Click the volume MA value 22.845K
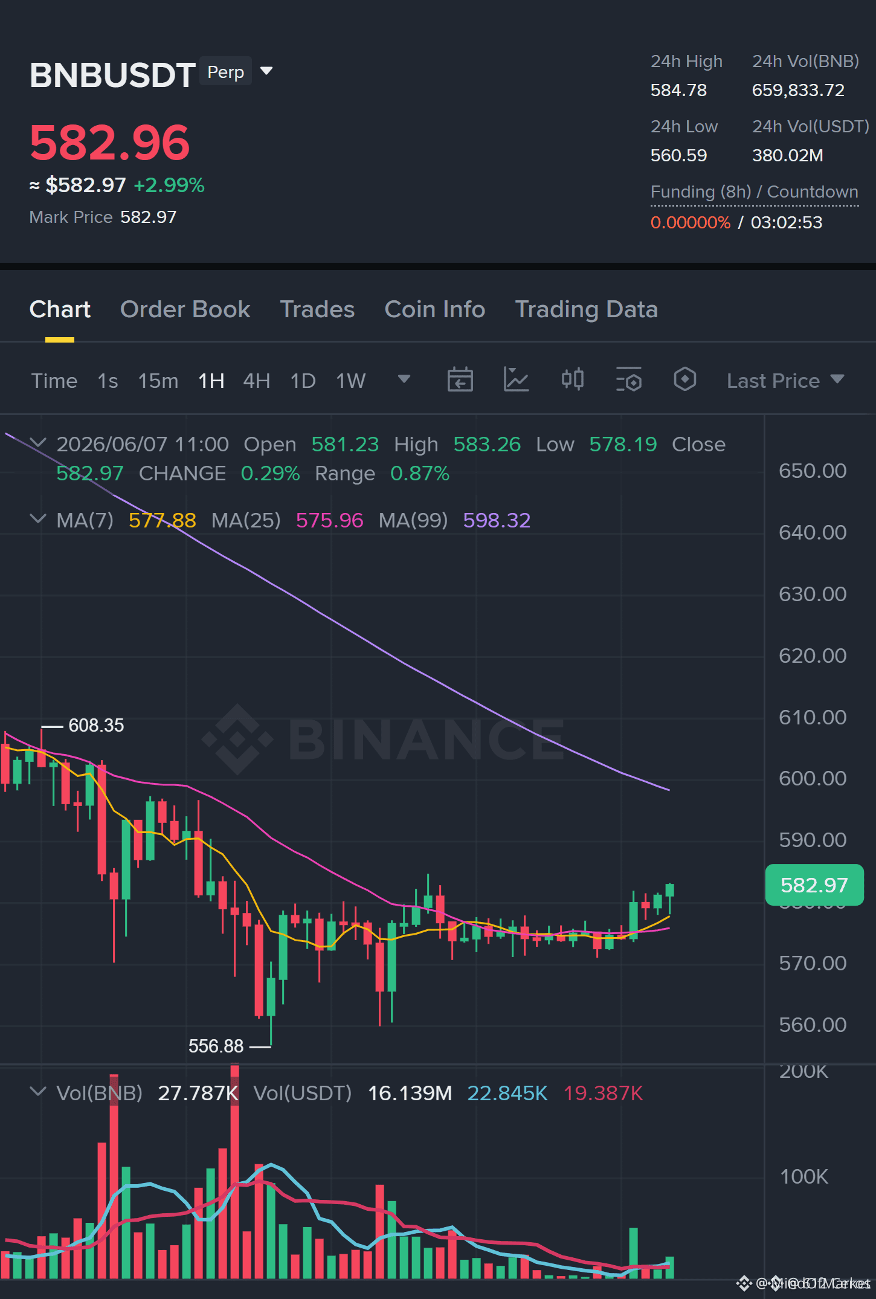 tap(507, 1093)
